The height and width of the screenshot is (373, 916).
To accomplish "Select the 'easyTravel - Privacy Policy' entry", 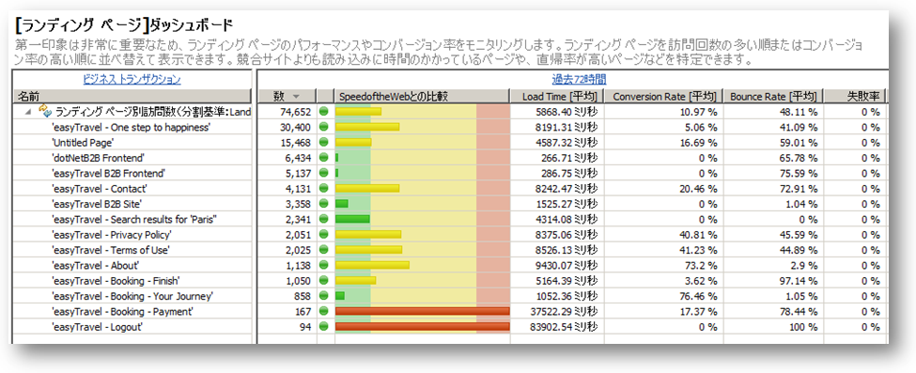I will click(112, 235).
